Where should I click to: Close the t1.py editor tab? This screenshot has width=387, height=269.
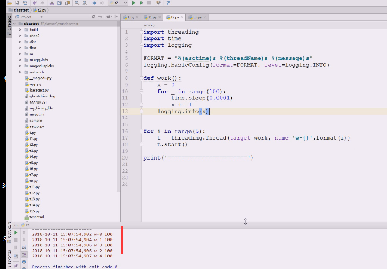pos(160,17)
